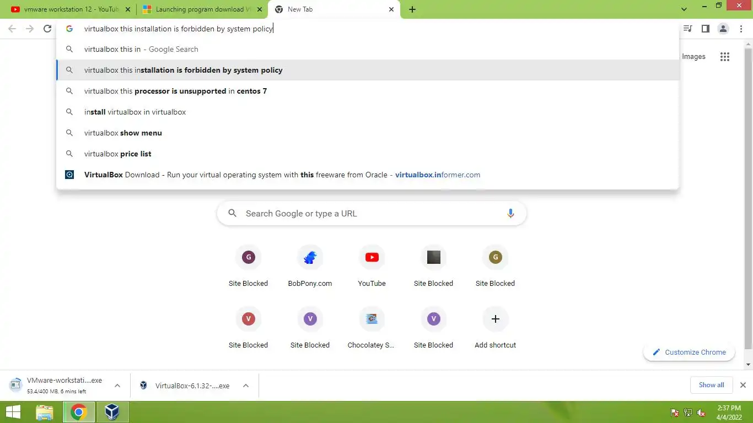Expand options for the VirtualBox-6.1.32 download
Image resolution: width=753 pixels, height=423 pixels.
tap(246, 386)
